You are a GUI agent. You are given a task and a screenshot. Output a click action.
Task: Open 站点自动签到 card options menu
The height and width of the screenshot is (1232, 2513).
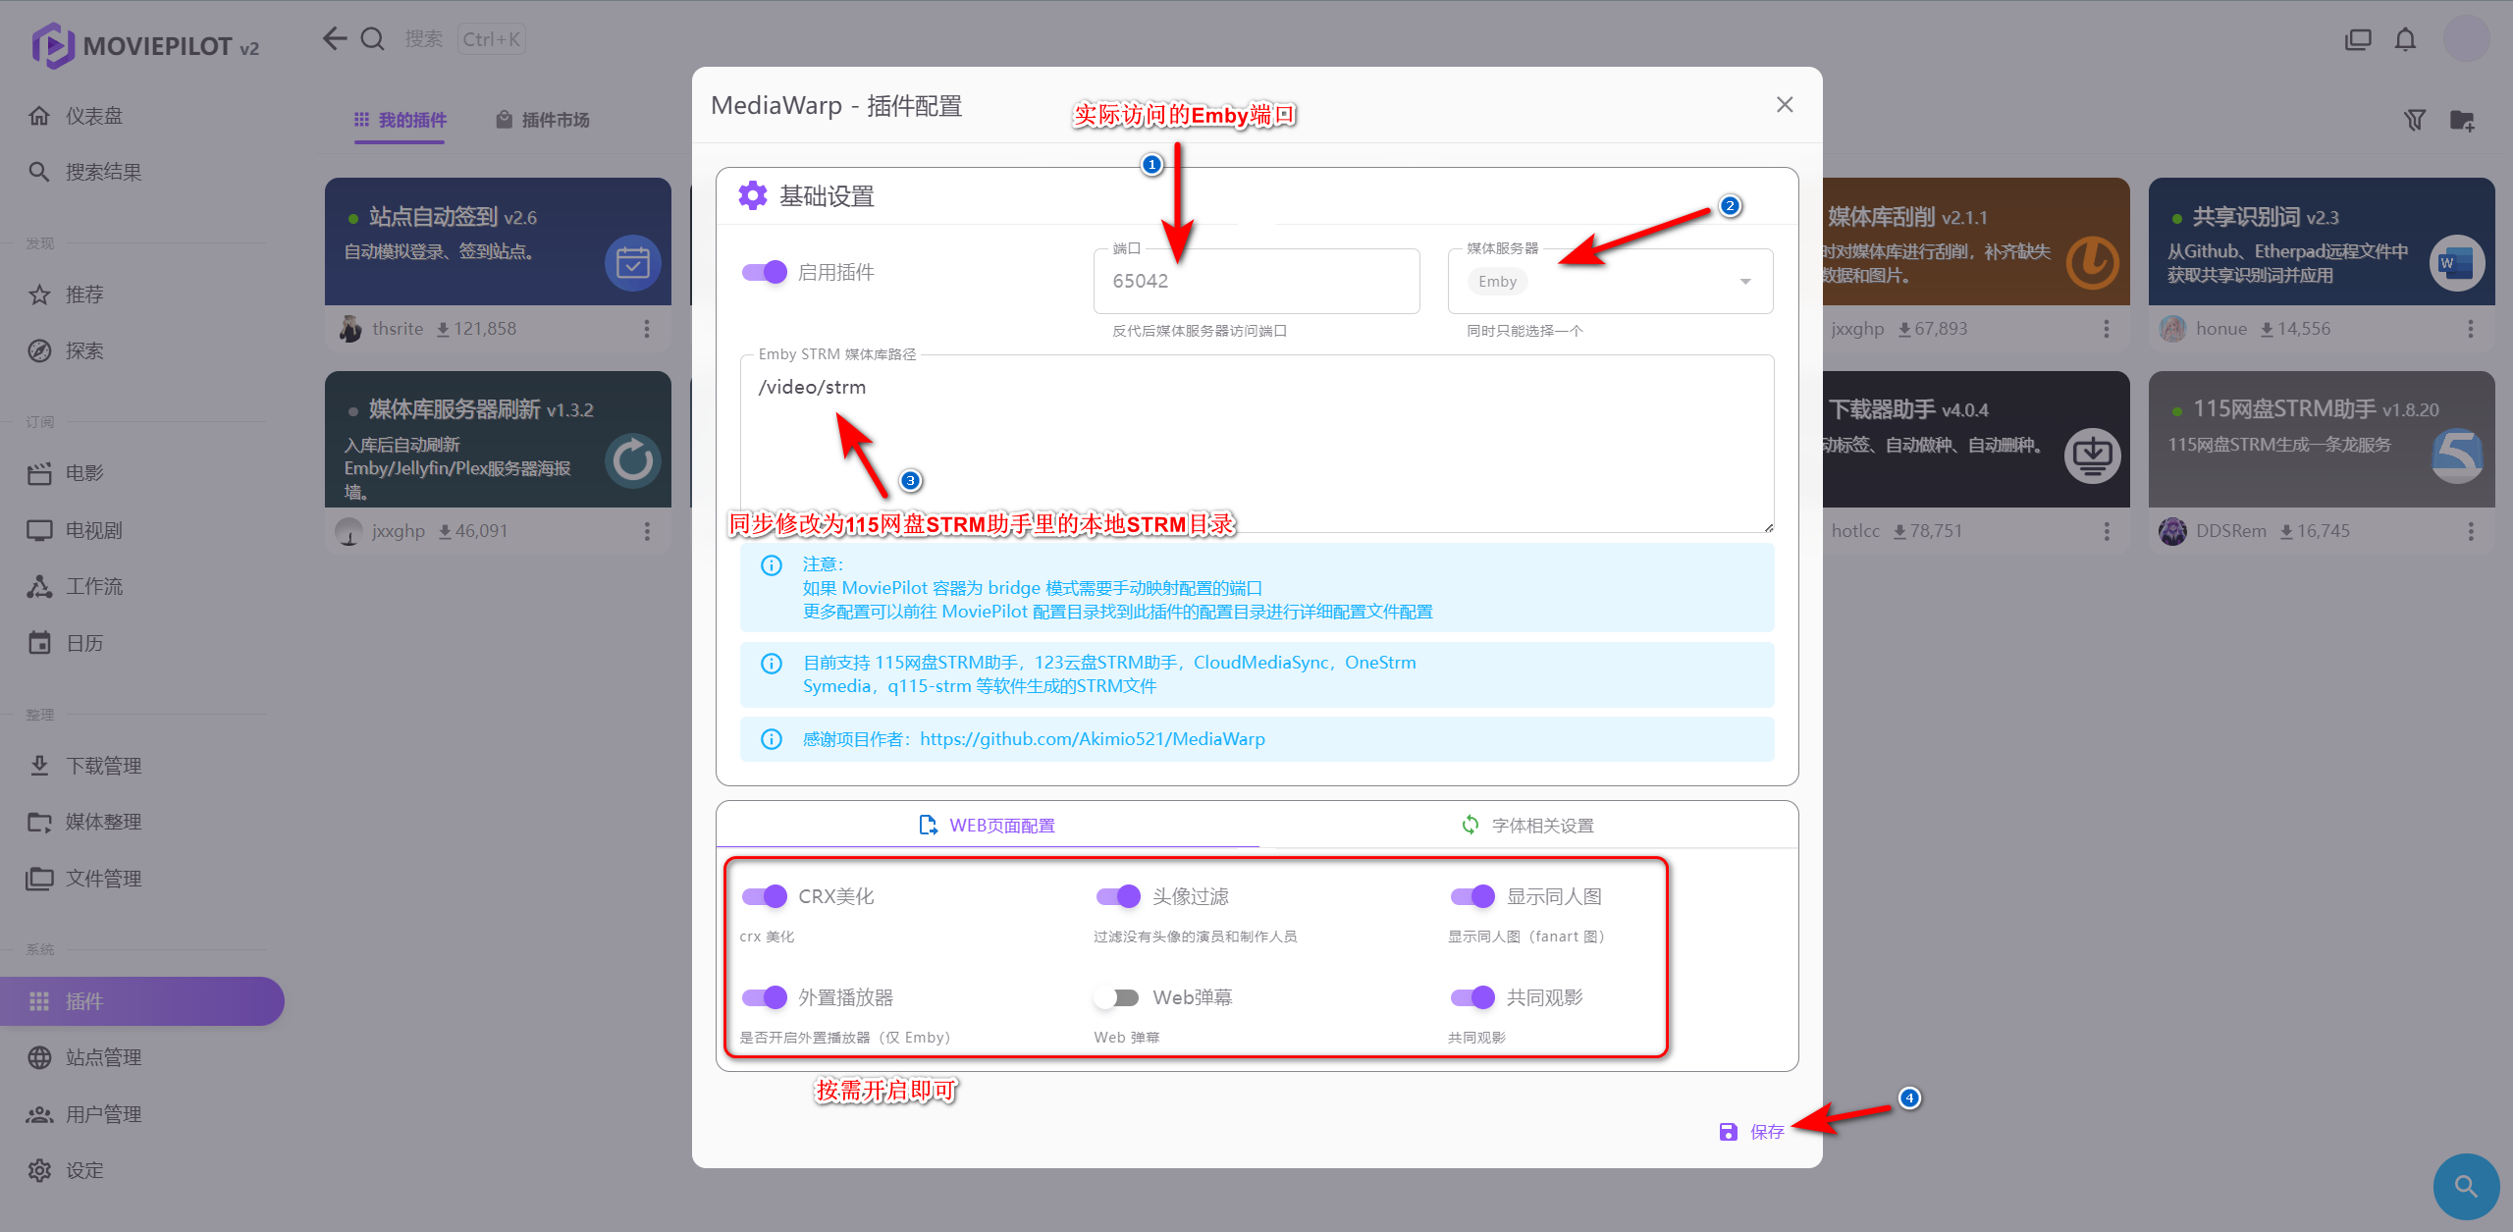click(647, 329)
